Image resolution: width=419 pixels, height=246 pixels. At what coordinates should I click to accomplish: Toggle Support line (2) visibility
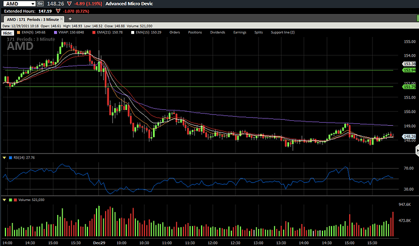[x=283, y=32]
